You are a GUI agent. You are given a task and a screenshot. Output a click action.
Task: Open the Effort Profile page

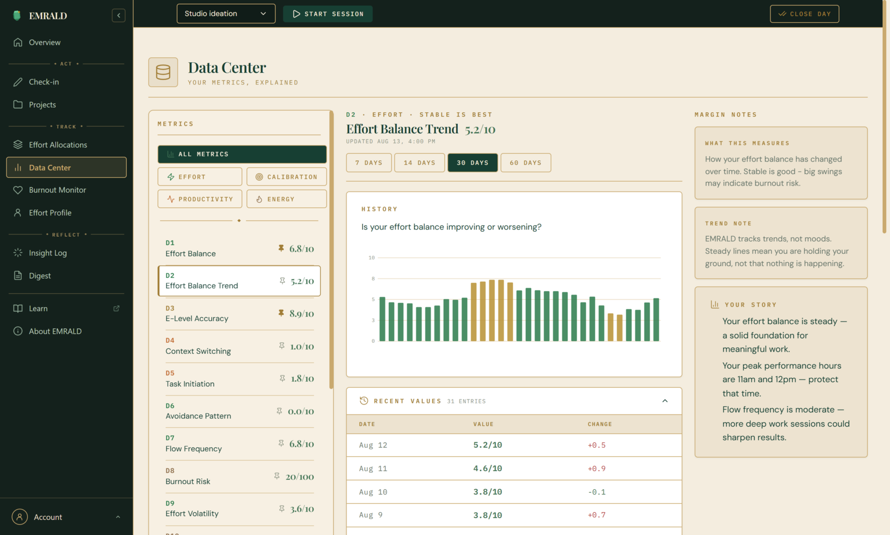pyautogui.click(x=66, y=213)
